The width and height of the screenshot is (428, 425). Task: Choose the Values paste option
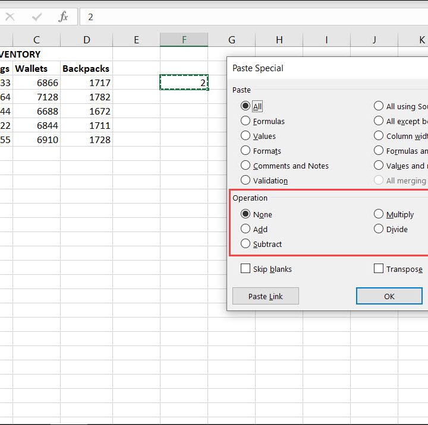tap(246, 135)
